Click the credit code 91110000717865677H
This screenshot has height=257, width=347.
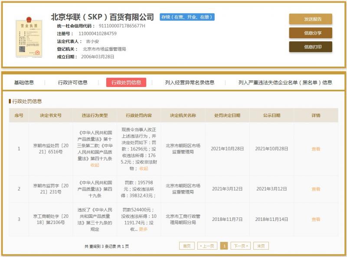[122, 26]
